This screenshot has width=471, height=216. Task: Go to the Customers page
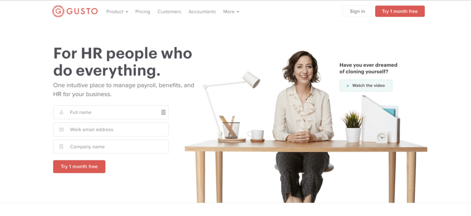169,11
